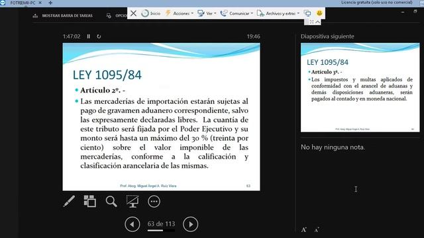
Task: Select the pen and laser pointer tool
Action: (69, 201)
